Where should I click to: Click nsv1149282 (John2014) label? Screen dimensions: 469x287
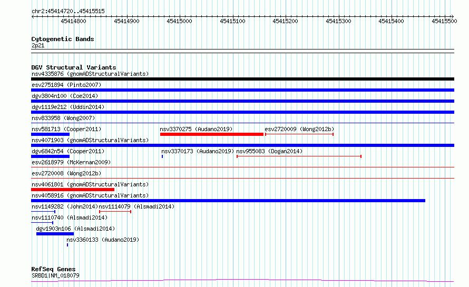click(x=65, y=206)
